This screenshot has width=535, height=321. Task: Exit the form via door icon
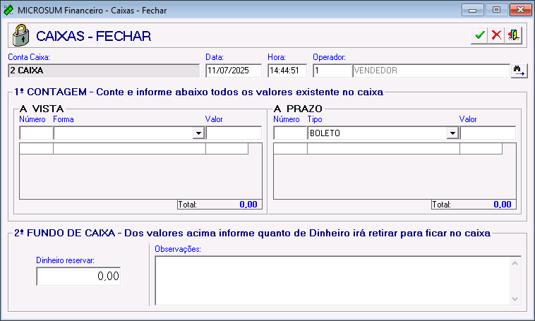tap(514, 35)
